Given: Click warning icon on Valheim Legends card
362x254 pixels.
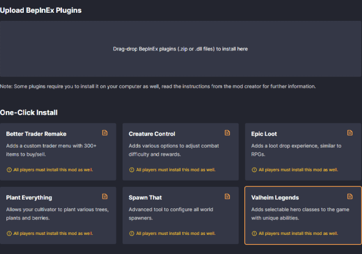Looking at the screenshot, I should [x=254, y=233].
